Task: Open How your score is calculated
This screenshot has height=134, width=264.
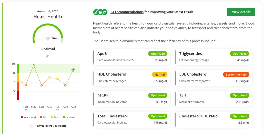Action: 50,126
